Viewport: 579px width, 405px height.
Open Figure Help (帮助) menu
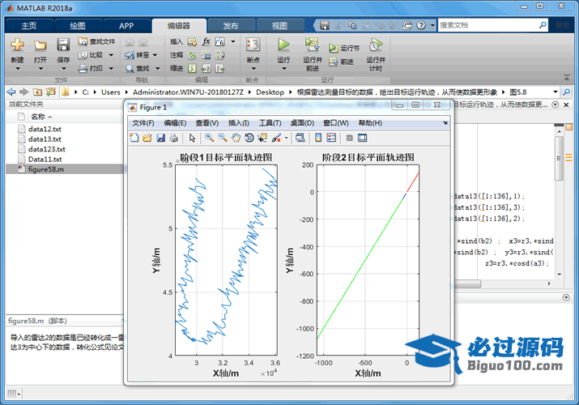370,123
